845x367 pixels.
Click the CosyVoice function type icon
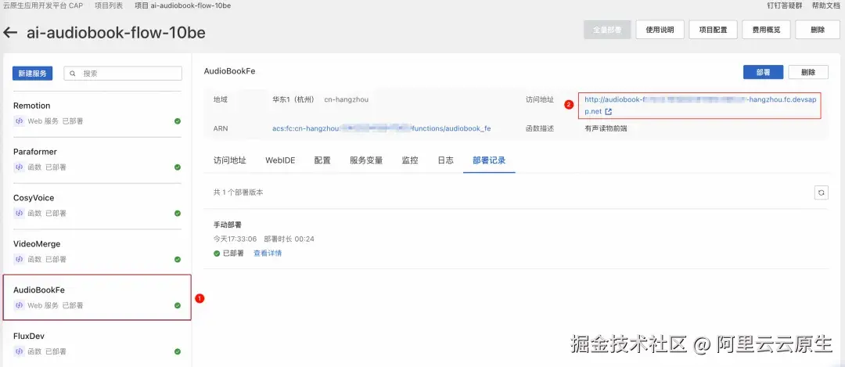[19, 214]
